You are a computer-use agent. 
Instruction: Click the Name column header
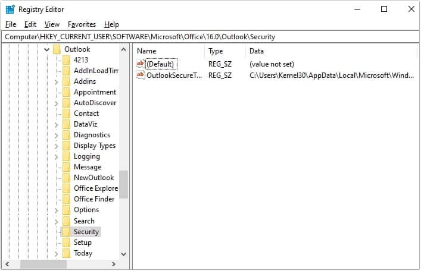coord(169,51)
